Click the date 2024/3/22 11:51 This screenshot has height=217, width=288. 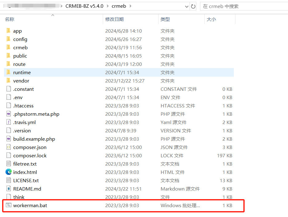click(123, 189)
